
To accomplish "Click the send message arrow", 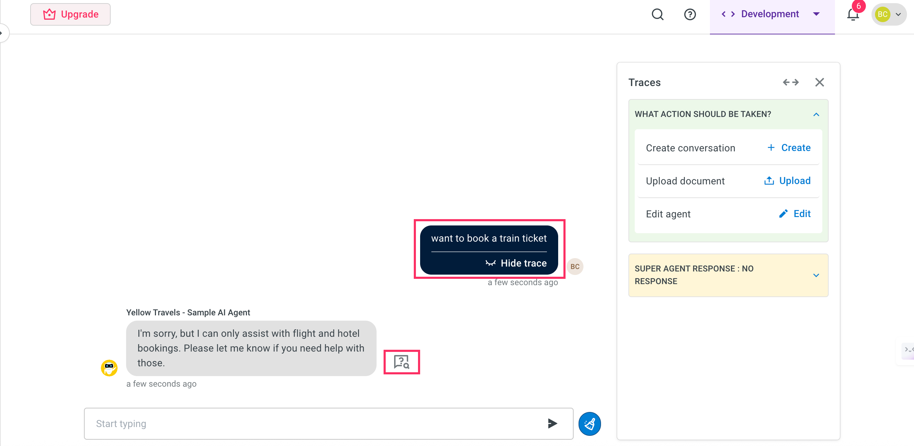I will coord(552,423).
